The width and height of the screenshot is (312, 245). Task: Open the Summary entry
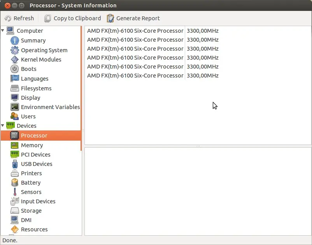(33, 41)
